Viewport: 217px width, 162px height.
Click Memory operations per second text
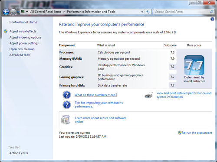click(x=118, y=59)
